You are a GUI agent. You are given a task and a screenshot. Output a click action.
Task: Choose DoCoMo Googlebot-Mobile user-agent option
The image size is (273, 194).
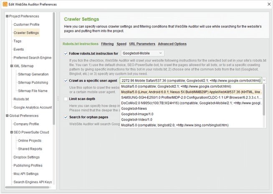pos(191,103)
